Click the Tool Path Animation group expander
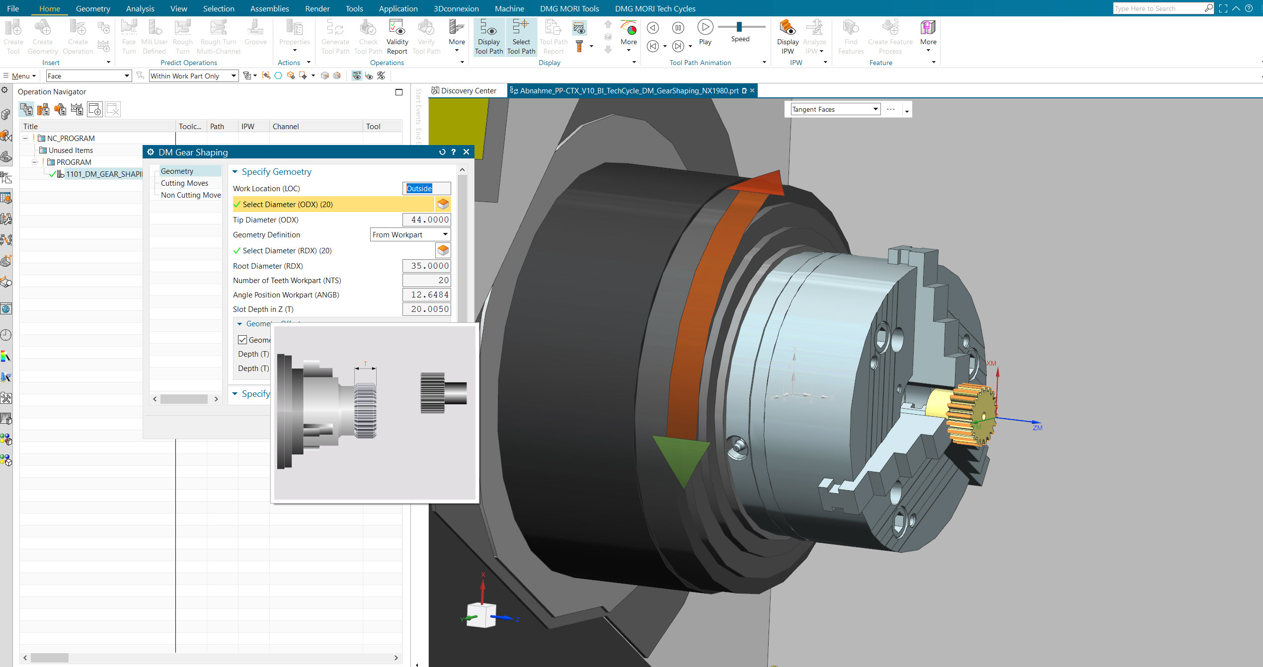This screenshot has width=1263, height=667. 764,63
